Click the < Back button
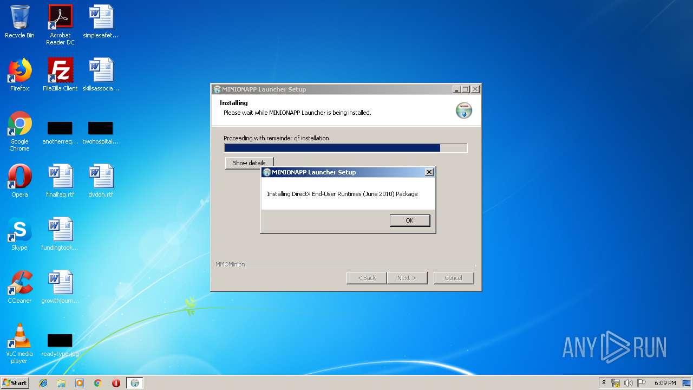The image size is (693, 390). coord(367,278)
